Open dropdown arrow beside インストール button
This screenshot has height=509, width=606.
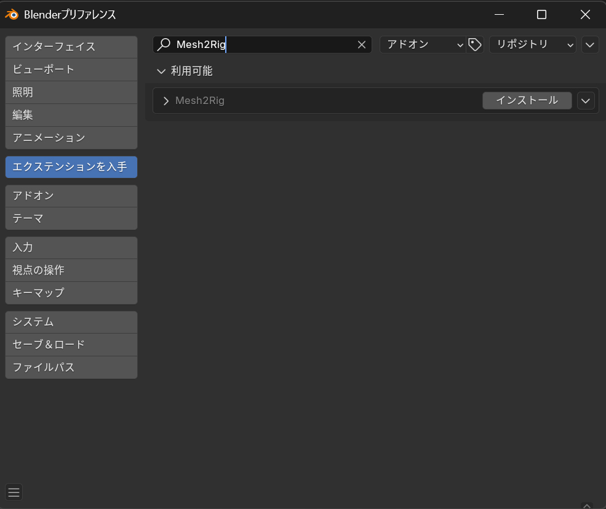pyautogui.click(x=586, y=100)
